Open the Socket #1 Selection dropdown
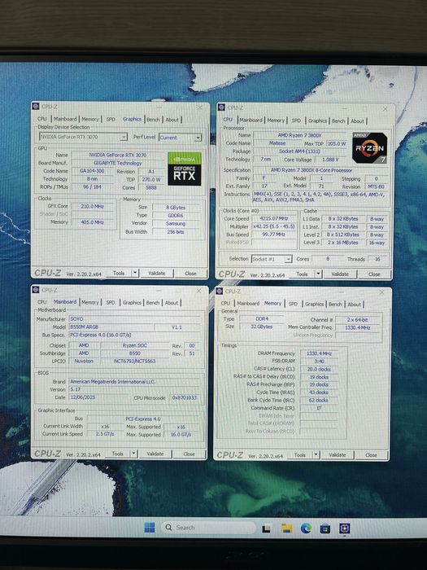 coord(272,259)
